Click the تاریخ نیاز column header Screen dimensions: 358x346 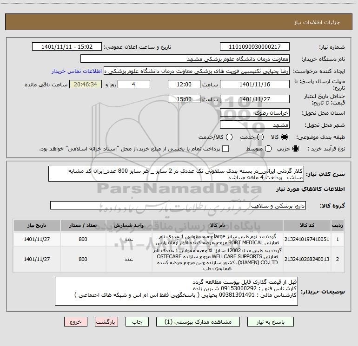(x=37, y=225)
